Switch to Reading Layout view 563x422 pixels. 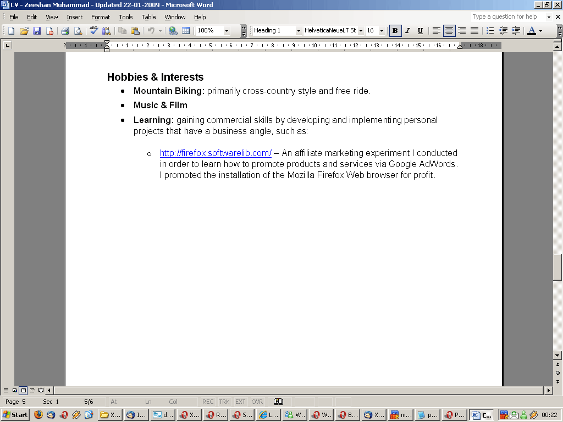[x=41, y=390]
